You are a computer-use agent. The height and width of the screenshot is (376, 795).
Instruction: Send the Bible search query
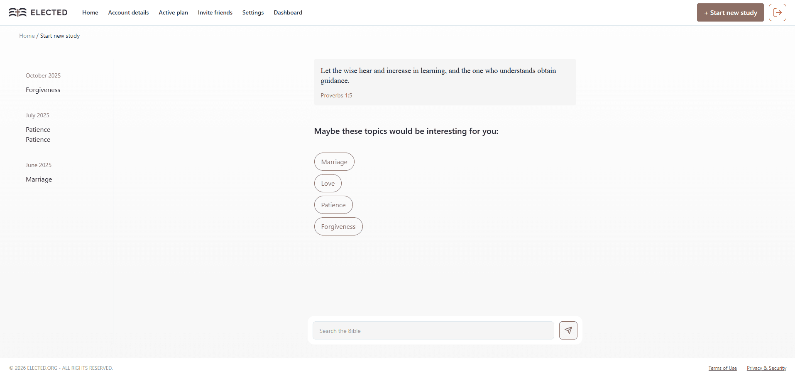pos(568,330)
